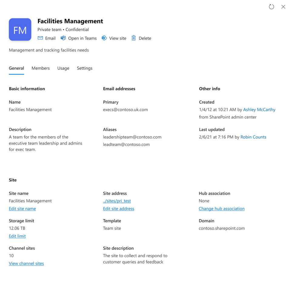Viewport: 291px width, 303px height.
Task: Click the team description starting 'A team for'
Action: pyautogui.click(x=45, y=143)
